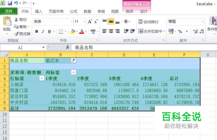Click the Redo arrow icon
Viewport: 217px width, 140px height.
click(x=24, y=3)
